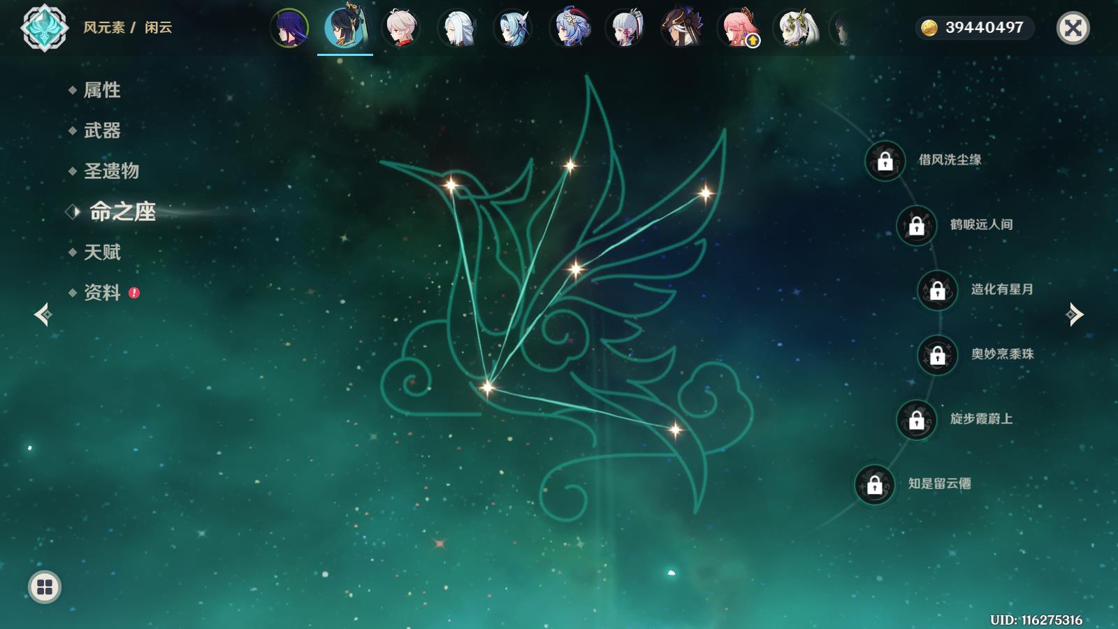Viewport: 1118px width, 629px height.
Task: Click the 造化有星月 label text
Action: point(1002,289)
